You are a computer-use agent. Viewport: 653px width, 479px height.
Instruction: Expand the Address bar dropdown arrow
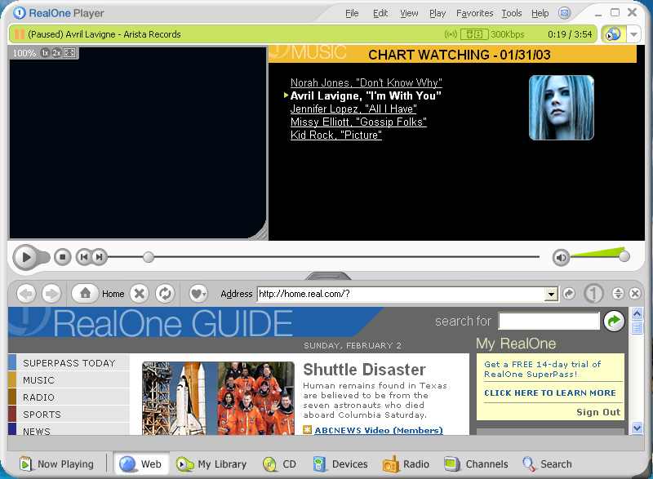pyautogui.click(x=551, y=295)
